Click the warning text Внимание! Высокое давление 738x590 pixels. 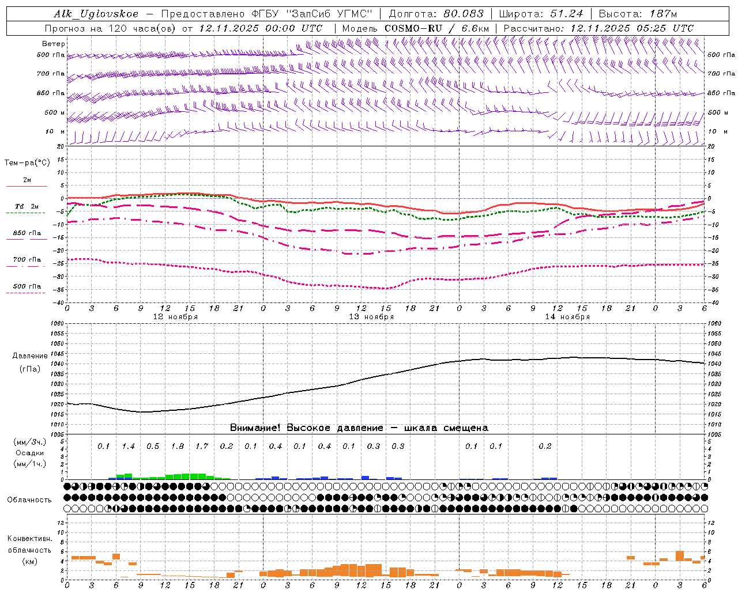pos(306,428)
